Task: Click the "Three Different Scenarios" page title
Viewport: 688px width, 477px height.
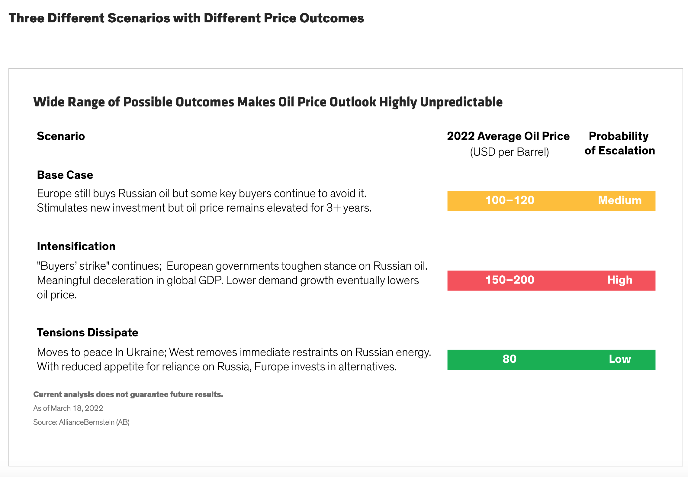Action: click(186, 18)
